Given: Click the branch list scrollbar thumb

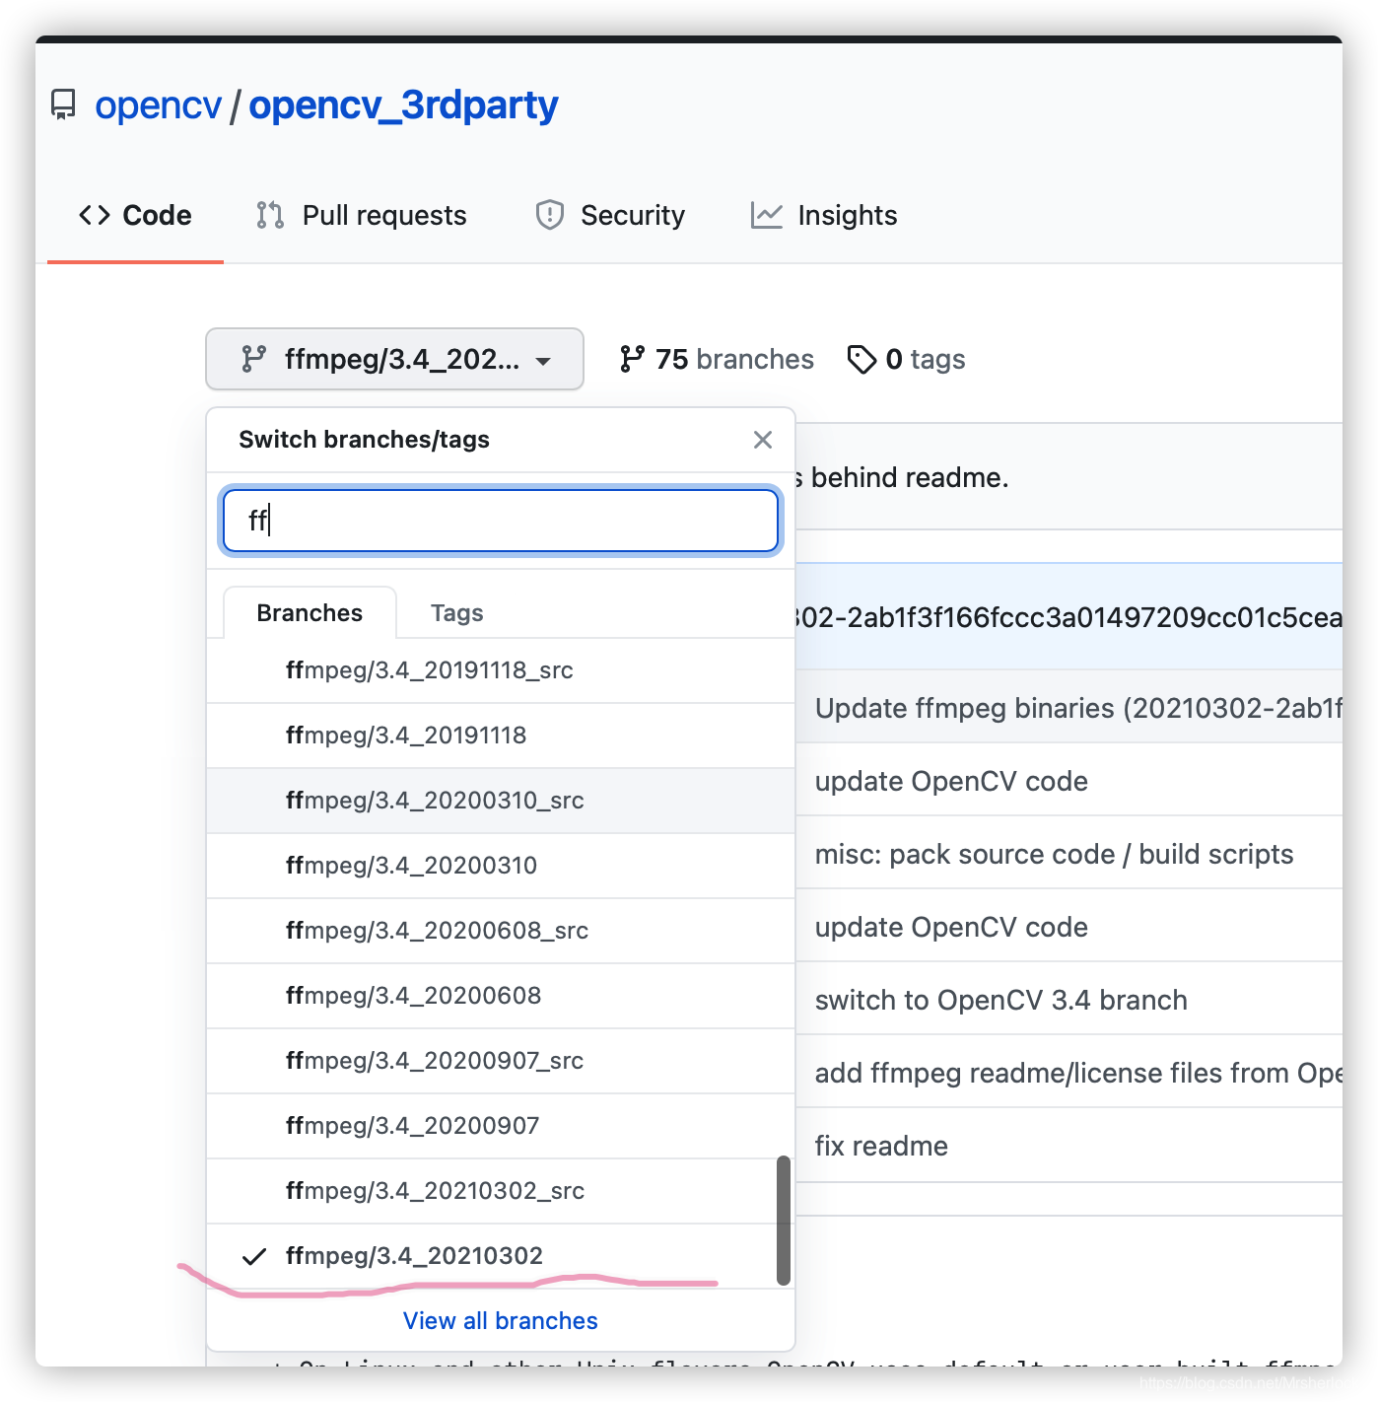Looking at the screenshot, I should (x=784, y=1221).
